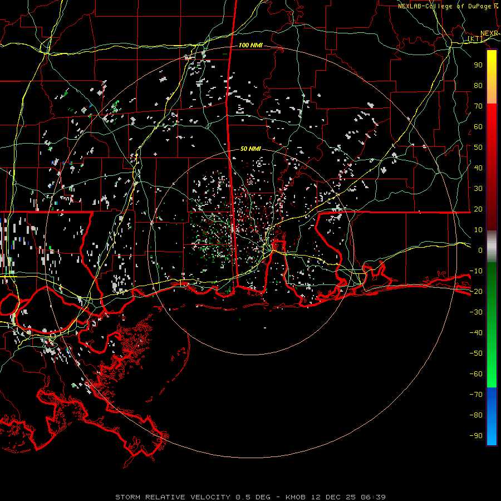Screen dimensions: 501x501
Task: Click the gray zero segment of color bar
Action: coord(492,246)
